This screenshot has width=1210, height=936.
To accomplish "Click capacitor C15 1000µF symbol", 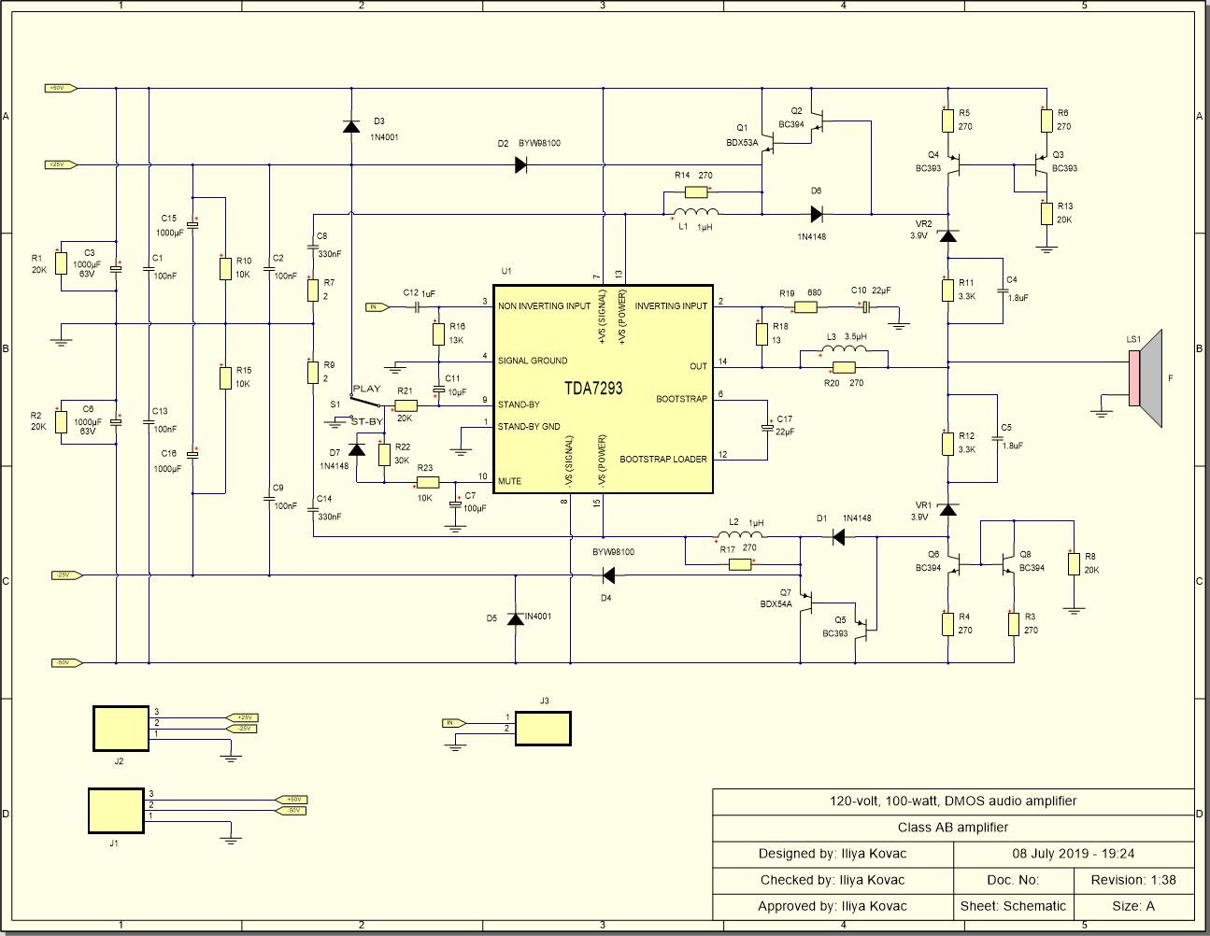I will coord(192,224).
